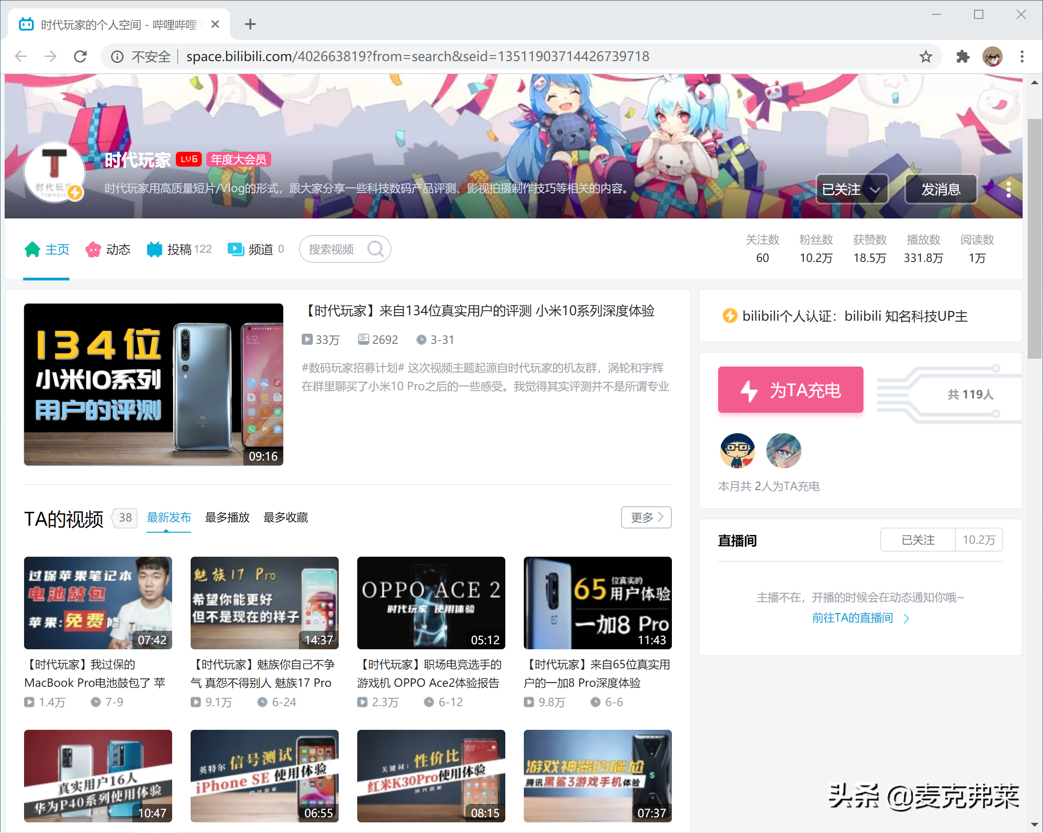Toggle the 已关注 follow status in 直播间
This screenshot has width=1043, height=833.
click(918, 540)
